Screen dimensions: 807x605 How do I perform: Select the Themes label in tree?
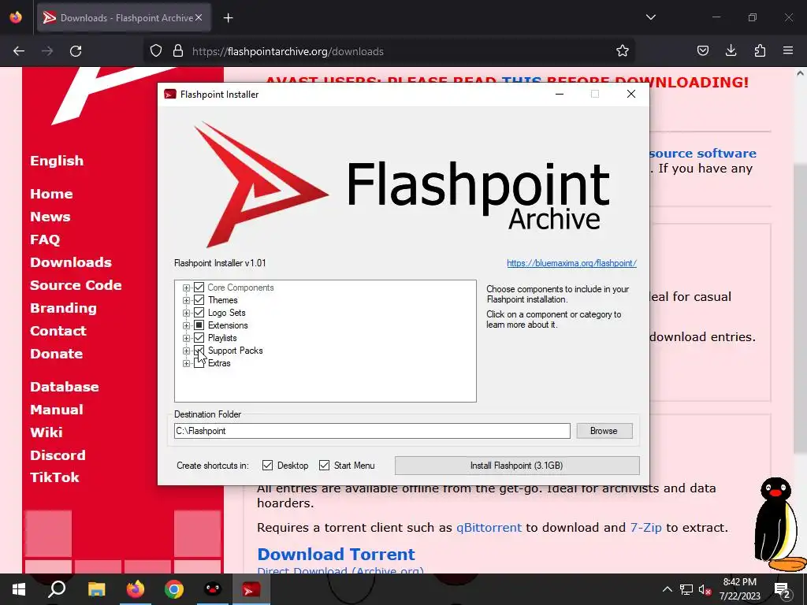(x=222, y=300)
